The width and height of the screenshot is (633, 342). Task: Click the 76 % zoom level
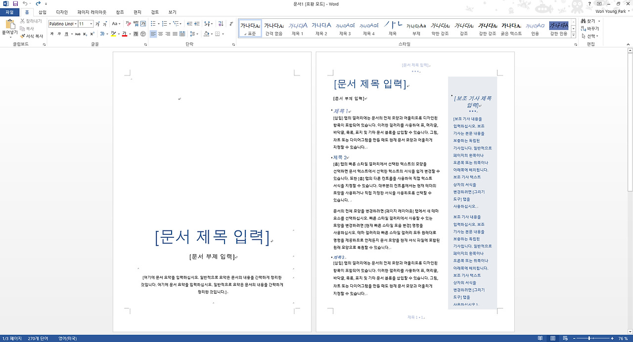click(x=623, y=339)
